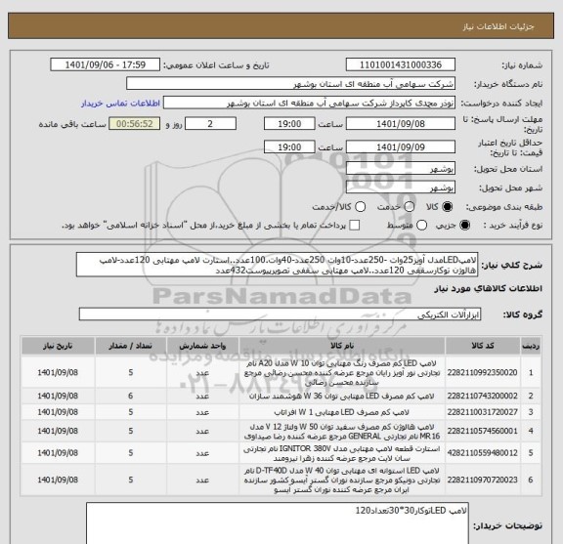Click the IGNITOR 380V starter item name
The width and height of the screenshot is (563, 544).
click(x=341, y=453)
